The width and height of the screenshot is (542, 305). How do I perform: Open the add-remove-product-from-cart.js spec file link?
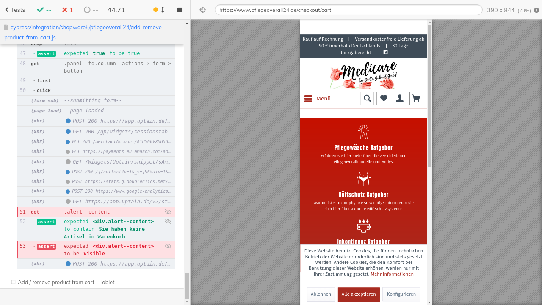[x=84, y=32]
